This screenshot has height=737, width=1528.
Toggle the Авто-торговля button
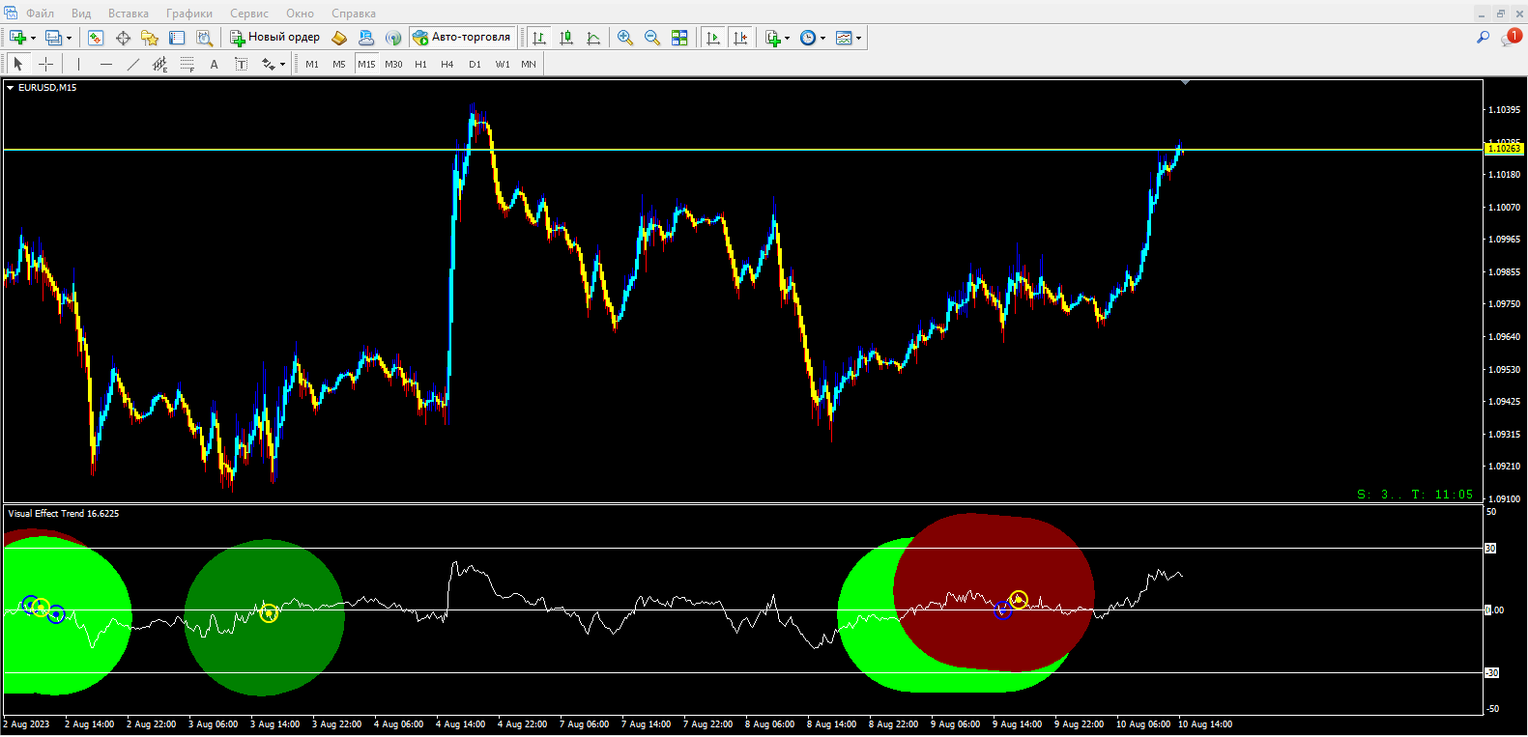462,38
